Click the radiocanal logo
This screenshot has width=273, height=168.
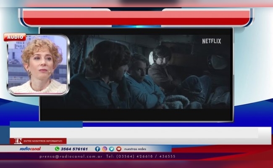pyautogui.click(x=30, y=149)
